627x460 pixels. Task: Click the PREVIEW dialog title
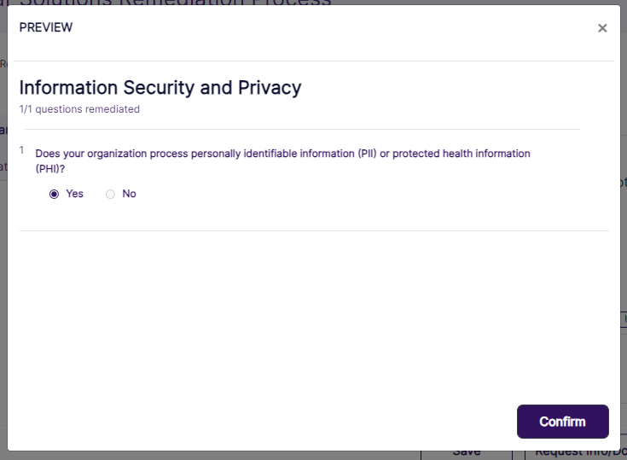(46, 27)
